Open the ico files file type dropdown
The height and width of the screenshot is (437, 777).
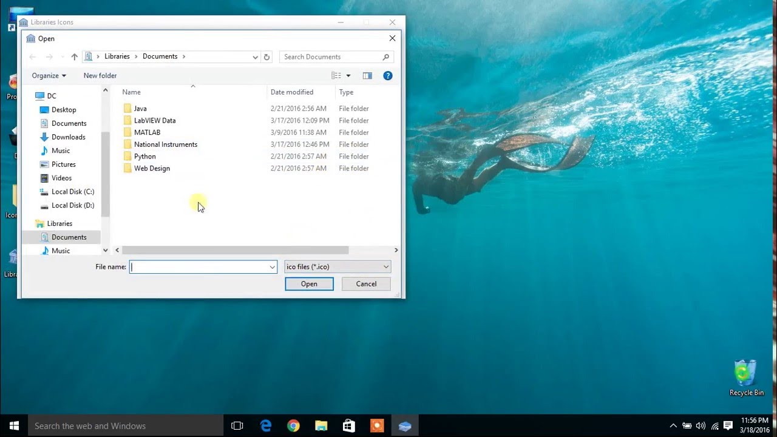pyautogui.click(x=386, y=266)
